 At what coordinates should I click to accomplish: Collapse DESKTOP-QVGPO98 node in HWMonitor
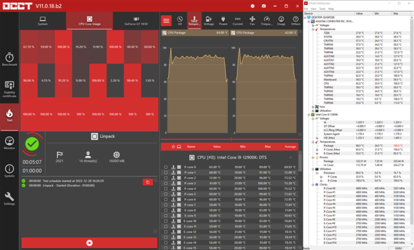(305, 17)
